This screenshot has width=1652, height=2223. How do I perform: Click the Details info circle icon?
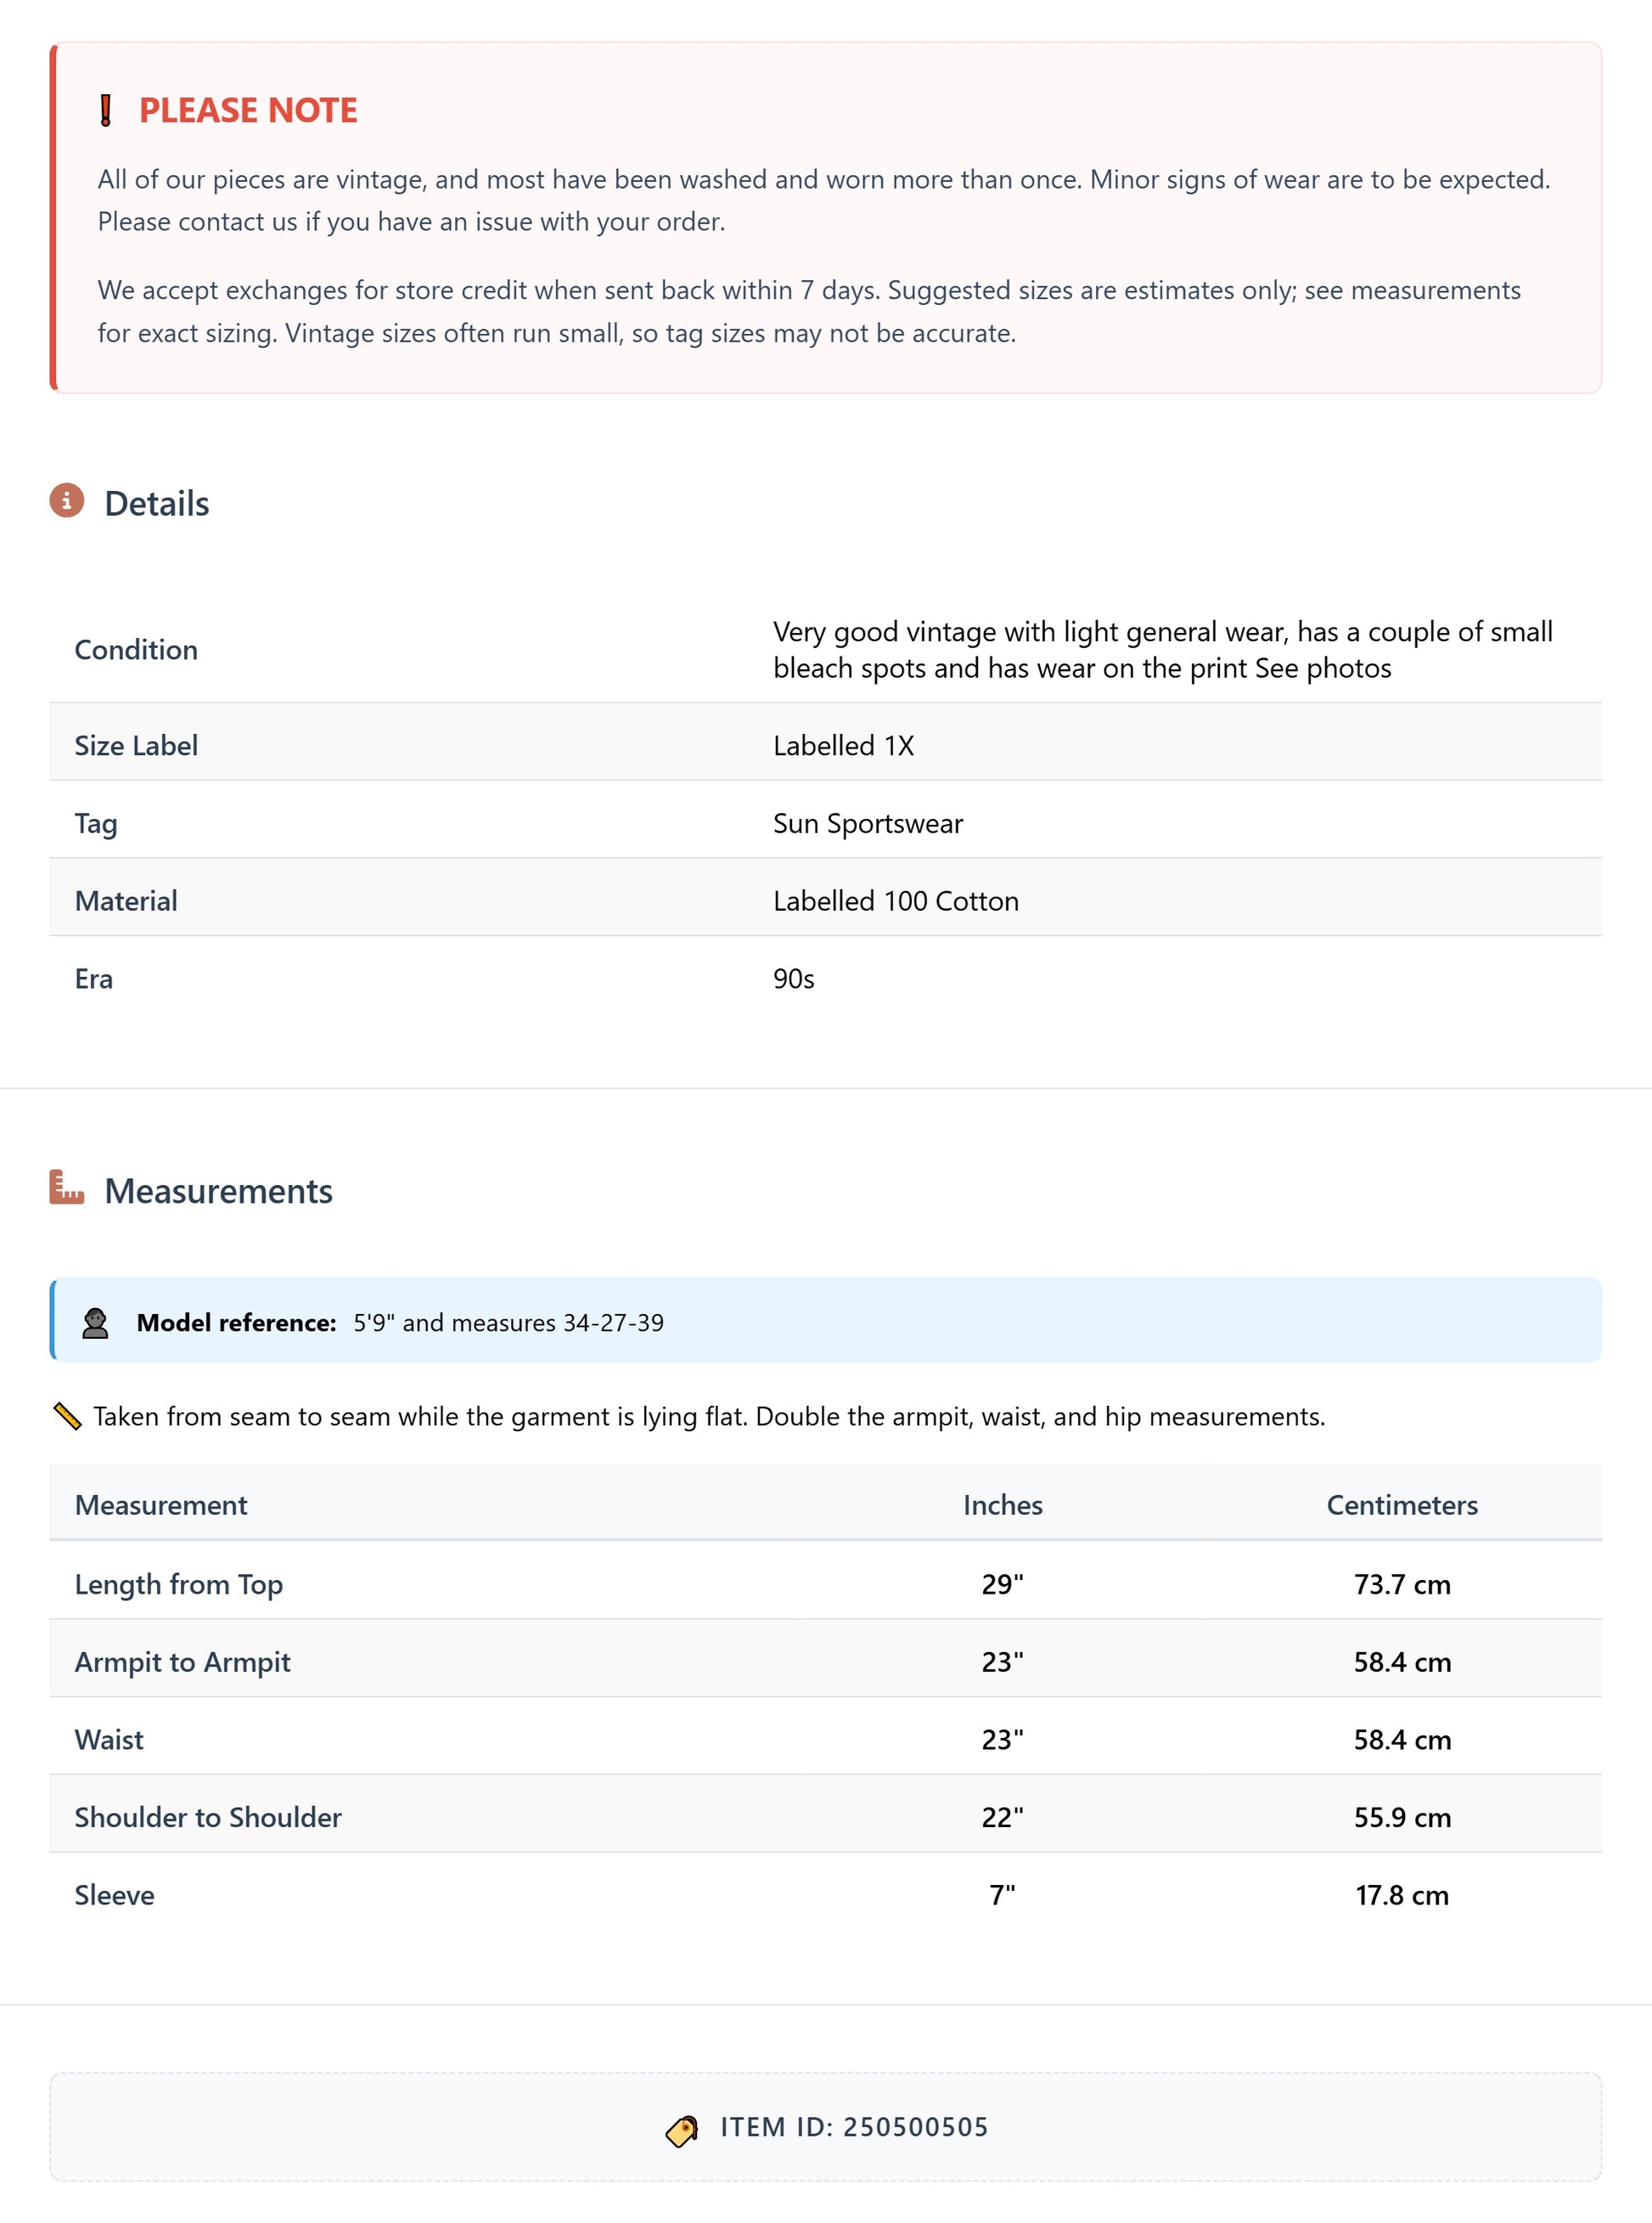(67, 500)
